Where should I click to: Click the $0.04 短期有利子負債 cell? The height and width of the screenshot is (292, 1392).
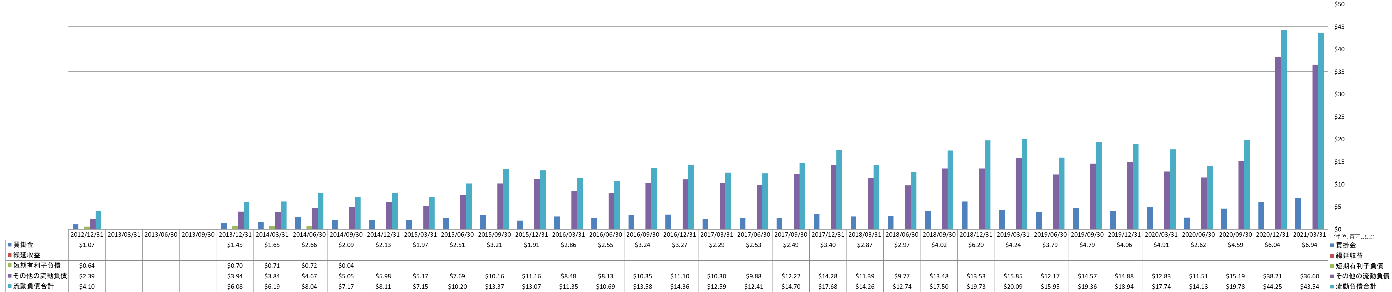[x=346, y=266]
